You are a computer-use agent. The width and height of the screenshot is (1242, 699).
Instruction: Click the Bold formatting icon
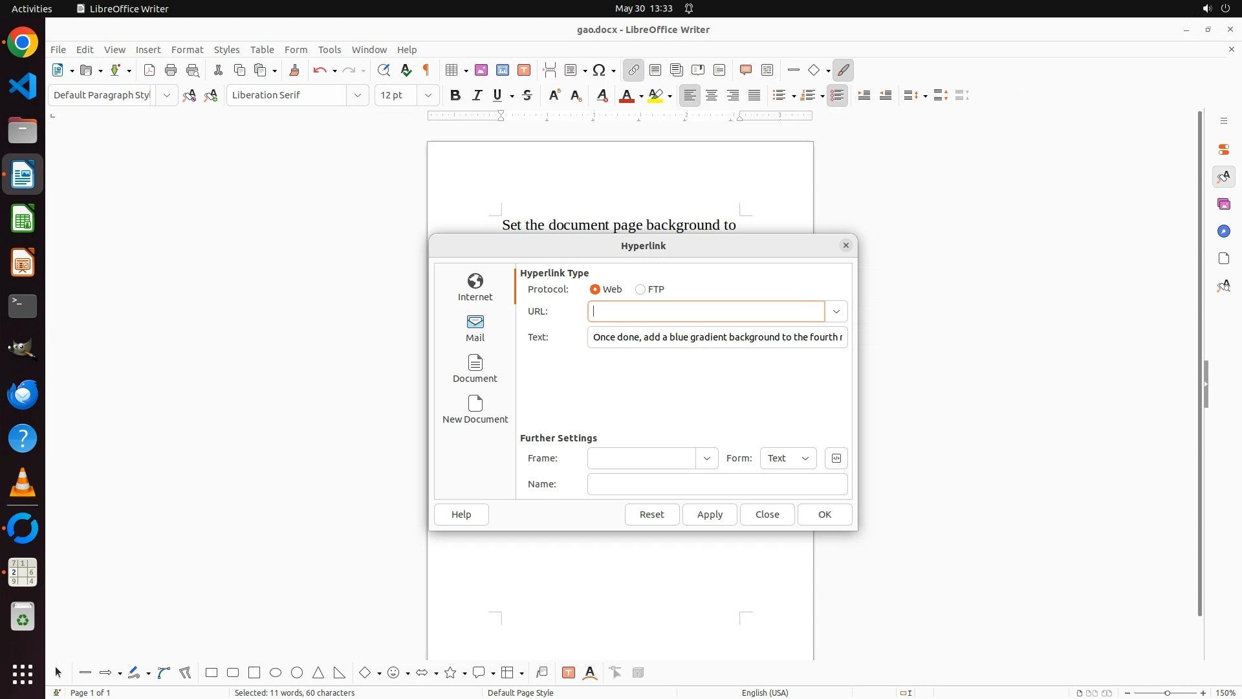(x=455, y=95)
